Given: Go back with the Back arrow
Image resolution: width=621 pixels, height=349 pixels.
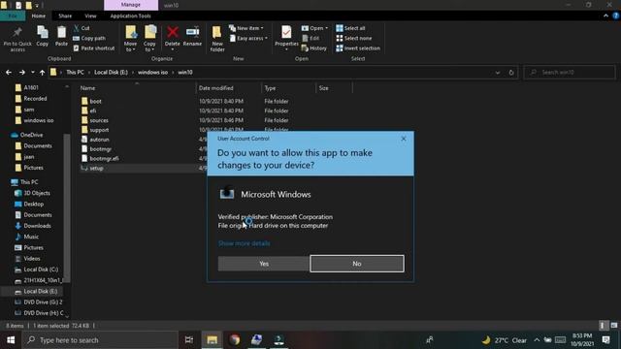Looking at the screenshot, I should click(9, 73).
